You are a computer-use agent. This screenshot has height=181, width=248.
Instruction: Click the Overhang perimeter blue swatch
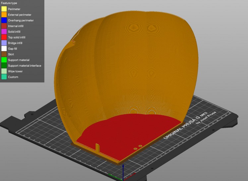point(4,20)
